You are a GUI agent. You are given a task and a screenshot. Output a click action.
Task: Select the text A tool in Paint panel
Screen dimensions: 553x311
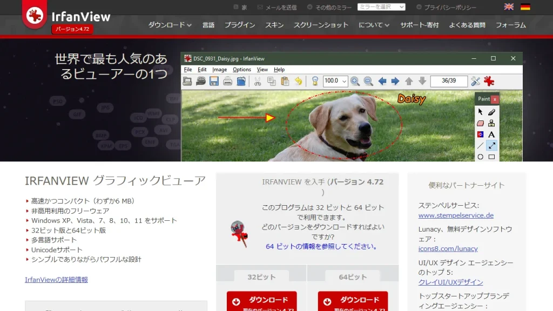tap(491, 134)
